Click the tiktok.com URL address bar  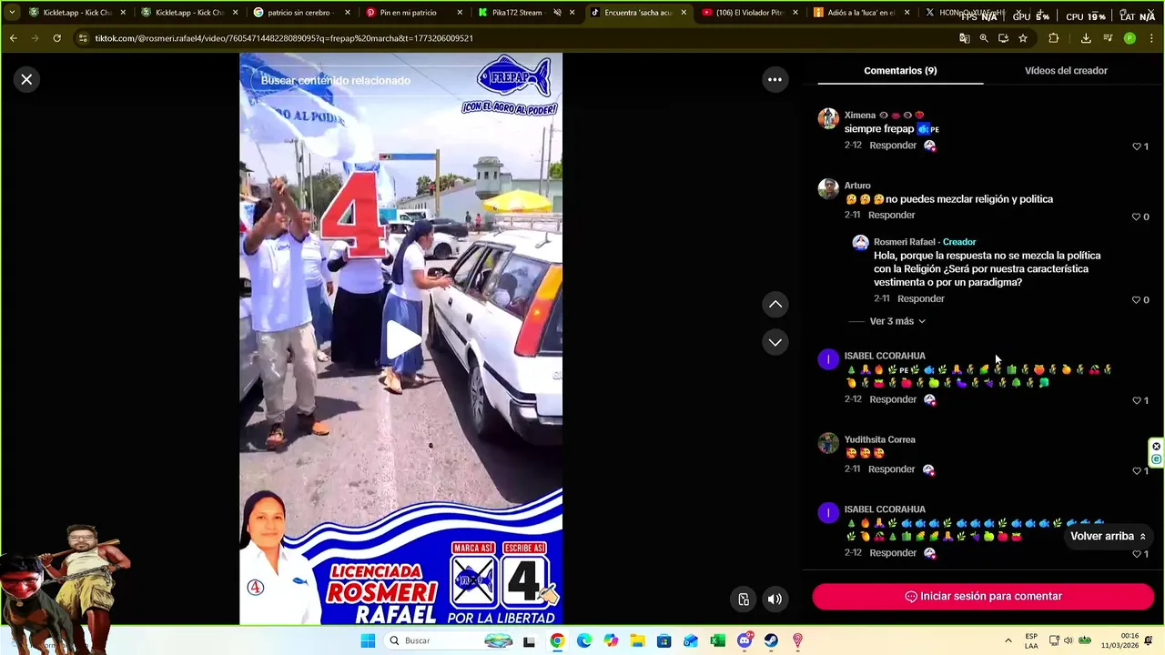[x=284, y=38]
